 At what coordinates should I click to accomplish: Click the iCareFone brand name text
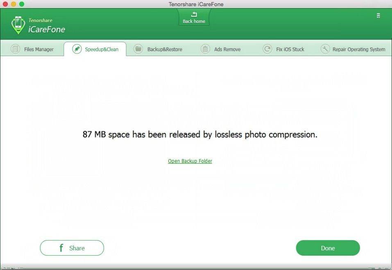point(47,29)
